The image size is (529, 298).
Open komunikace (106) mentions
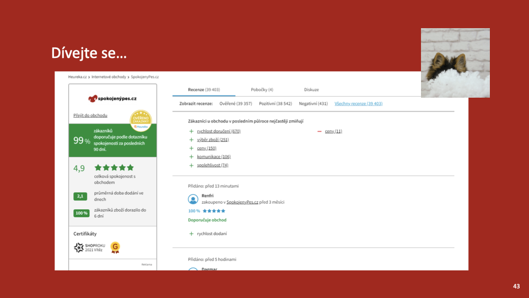[x=214, y=156]
